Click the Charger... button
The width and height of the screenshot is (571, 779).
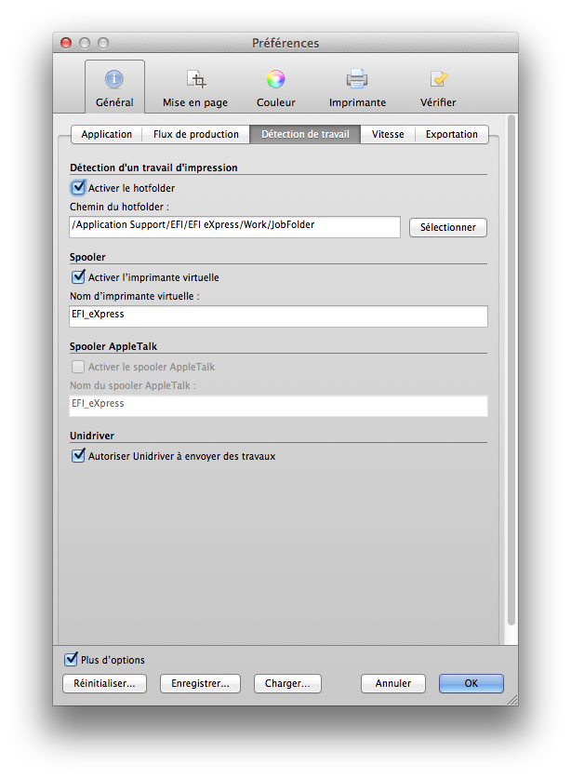[x=287, y=684]
